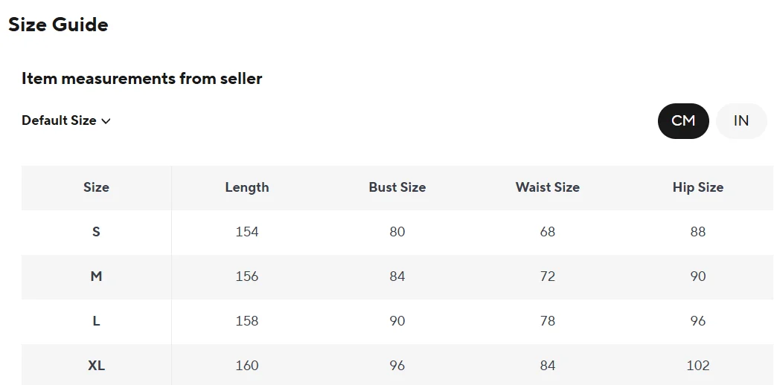Click Item measurements from seller heading
This screenshot has height=385, width=774.
click(x=141, y=78)
